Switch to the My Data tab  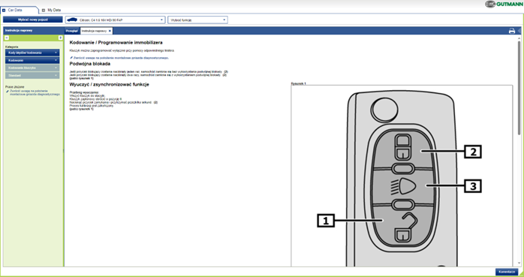(52, 11)
